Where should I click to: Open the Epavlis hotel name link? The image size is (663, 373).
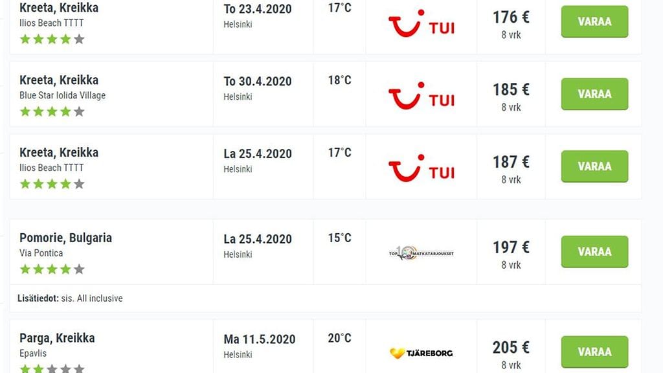(34, 354)
